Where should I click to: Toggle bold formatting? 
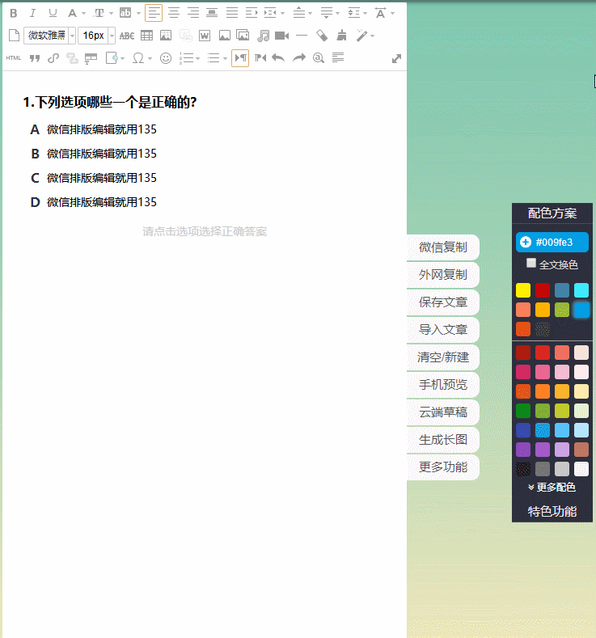pos(13,13)
